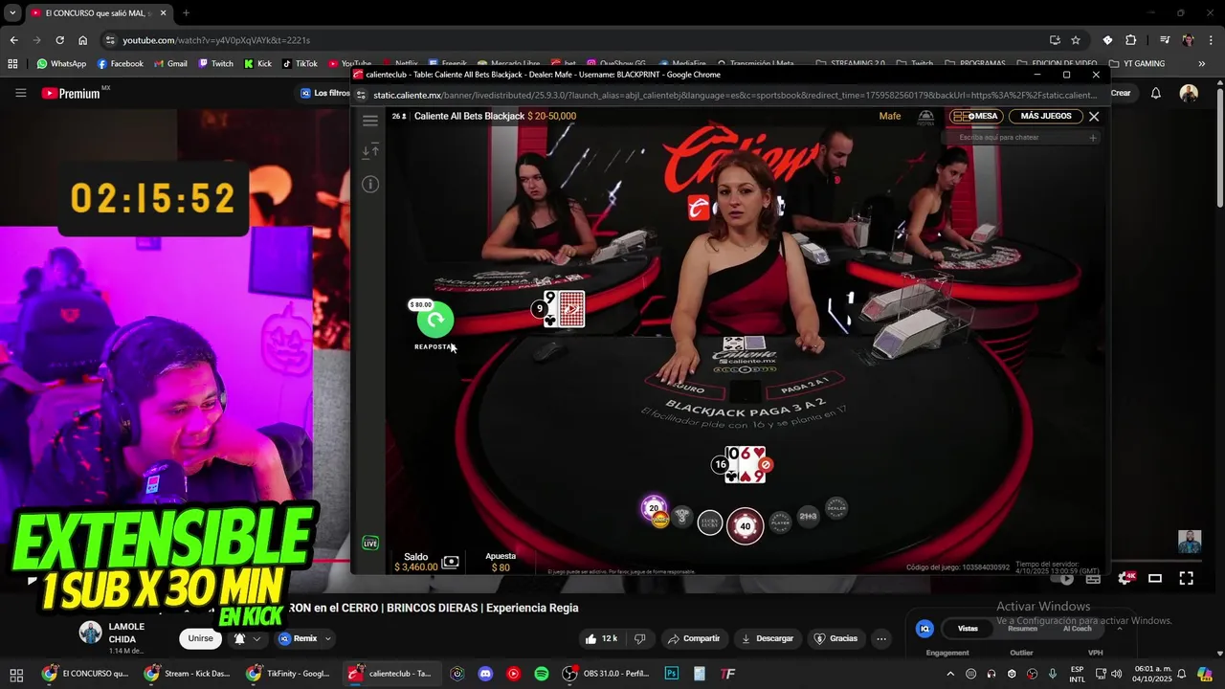1225x689 pixels.
Task: Open YouTube player settings gear
Action: tap(1125, 578)
